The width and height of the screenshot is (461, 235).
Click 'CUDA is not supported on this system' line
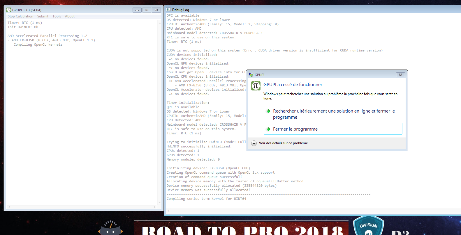[275, 50]
